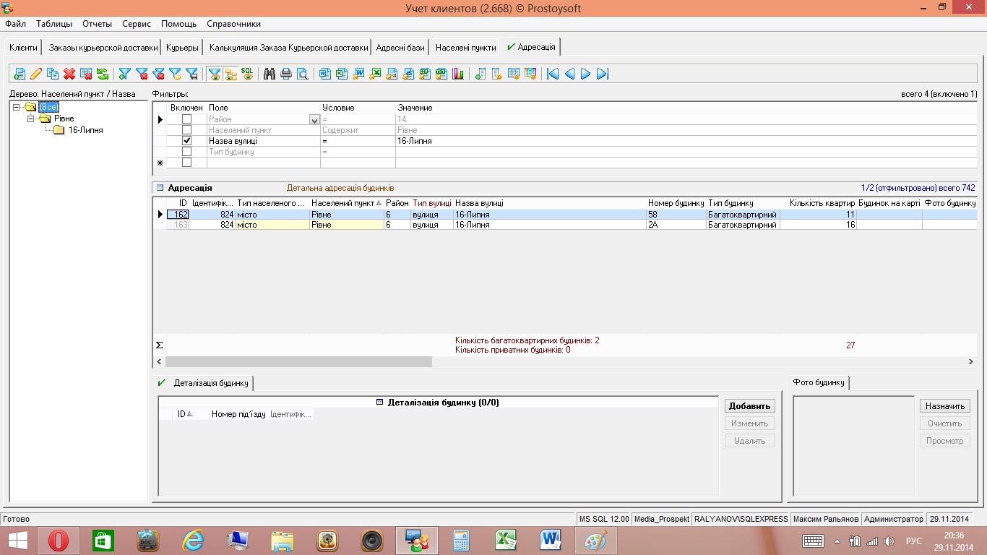Open the Справочники menu
This screenshot has height=555, width=987.
click(233, 24)
